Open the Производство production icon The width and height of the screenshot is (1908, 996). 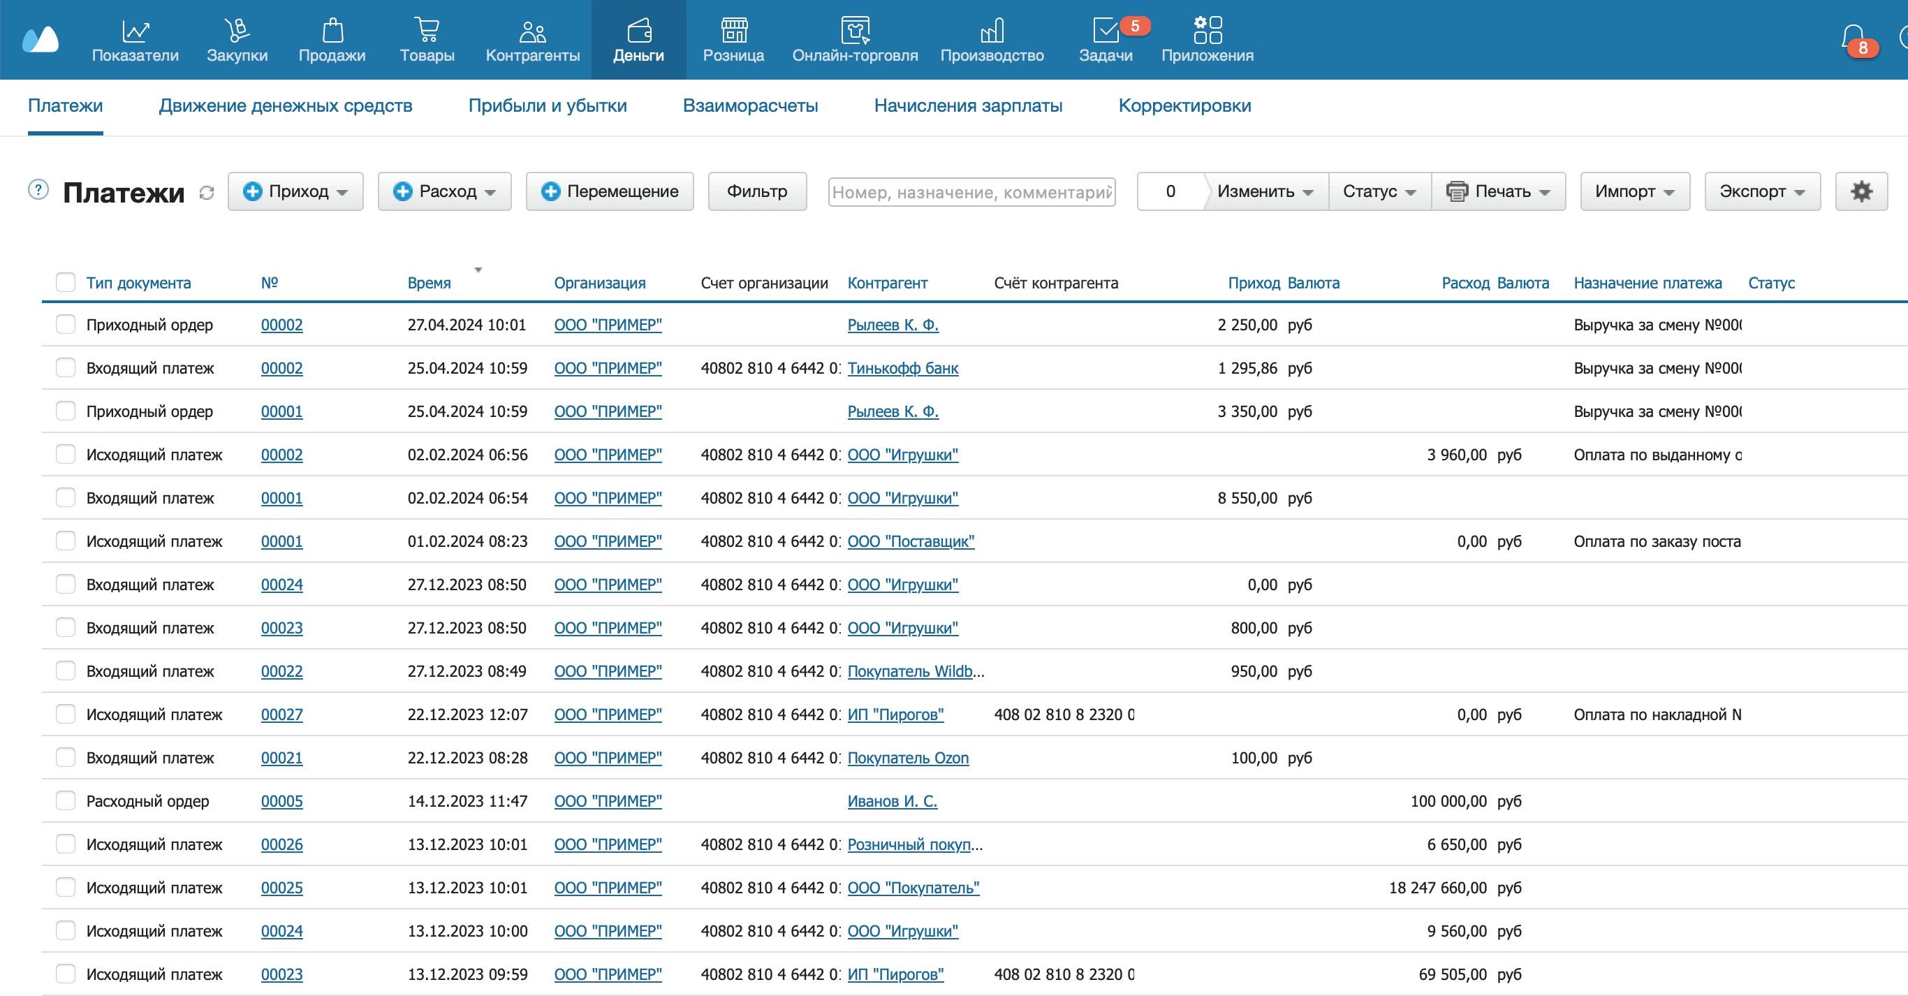pos(992,31)
